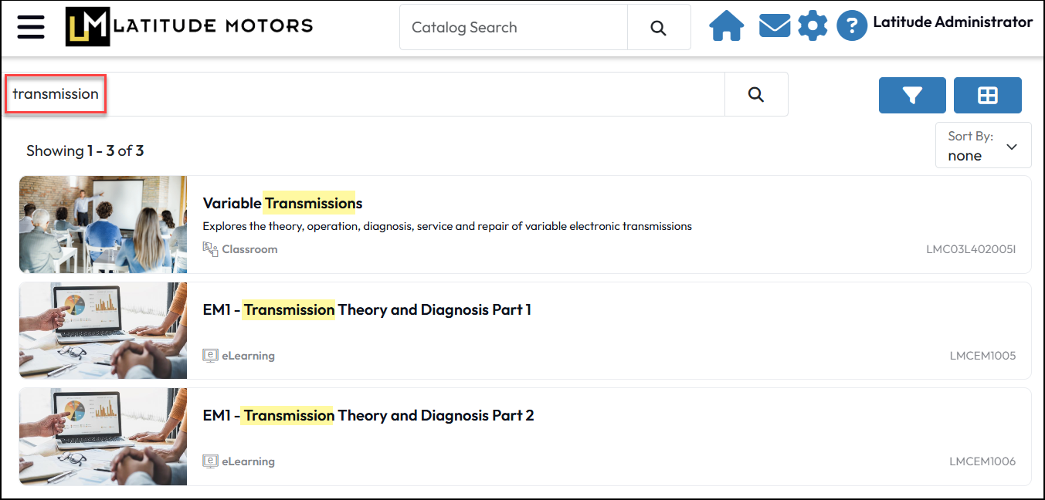1045x500 pixels.
Task: Open the messages envelope icon
Action: (774, 27)
